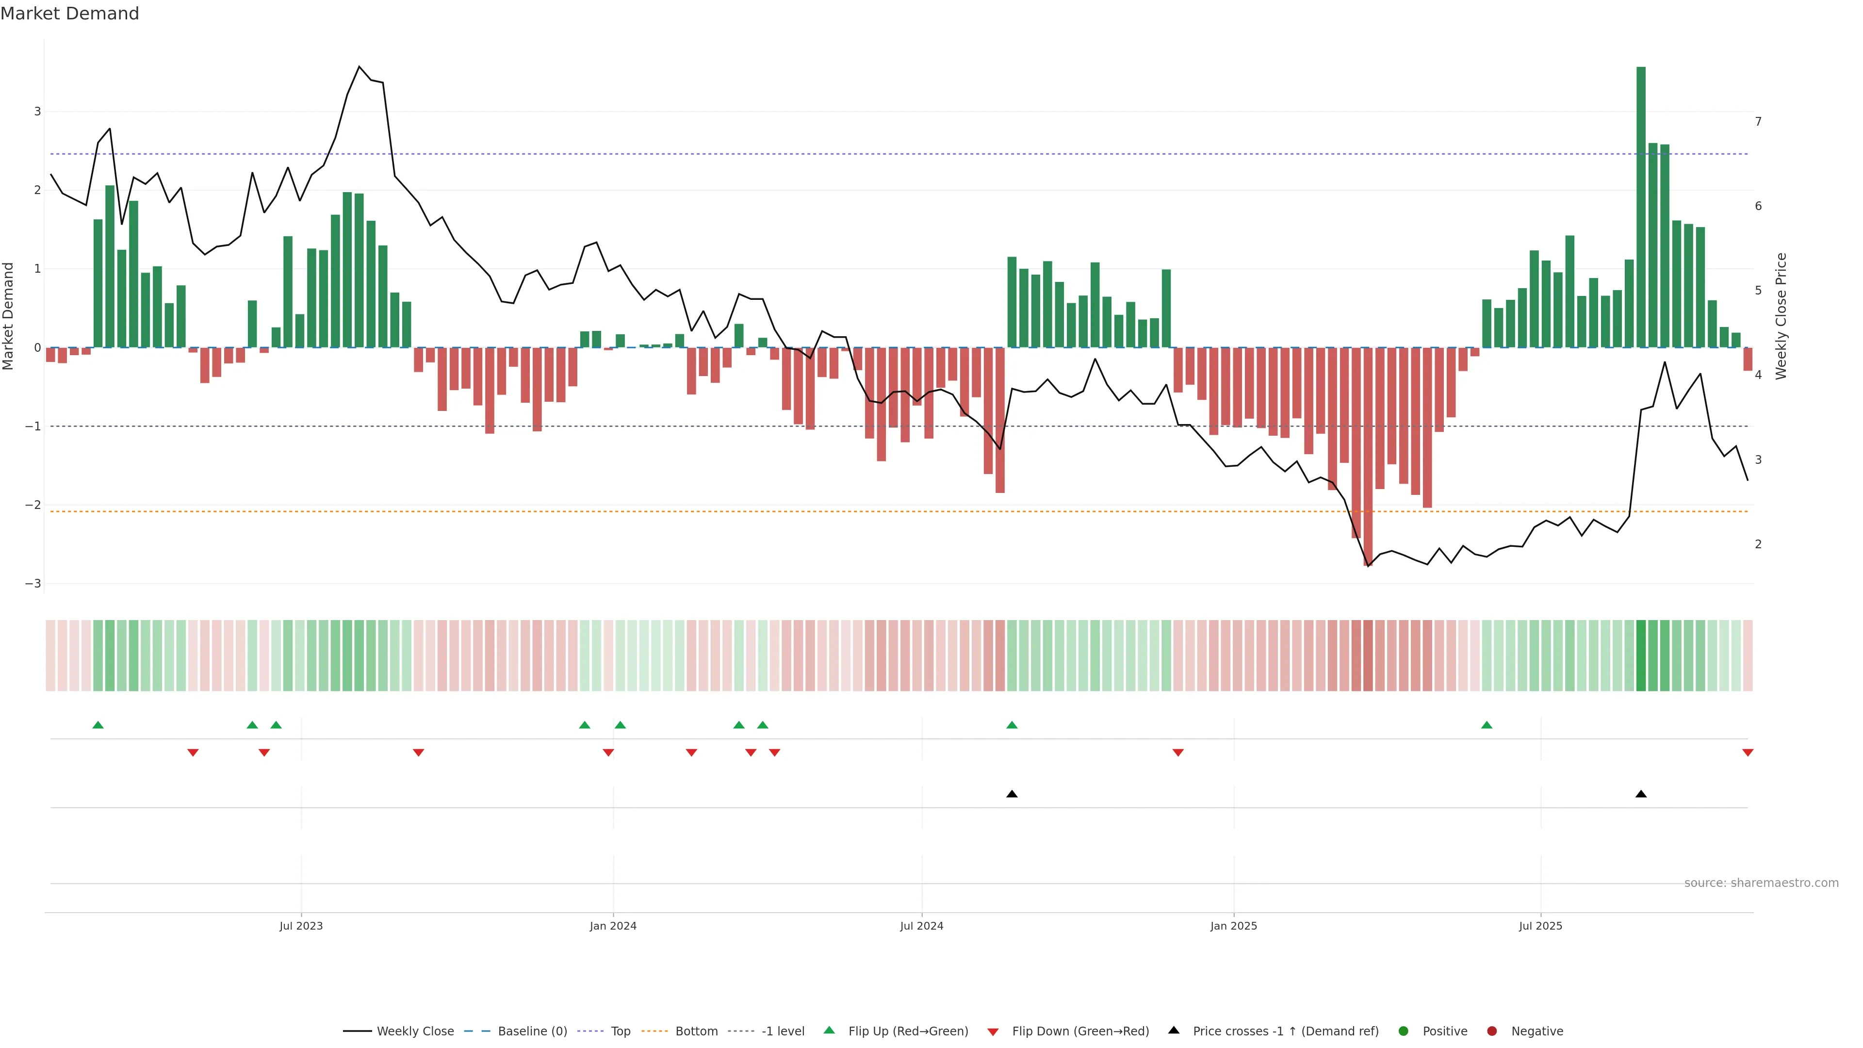Click the darkest green heatmap cell
Viewport: 1863px width, 1048px height.
click(1640, 655)
